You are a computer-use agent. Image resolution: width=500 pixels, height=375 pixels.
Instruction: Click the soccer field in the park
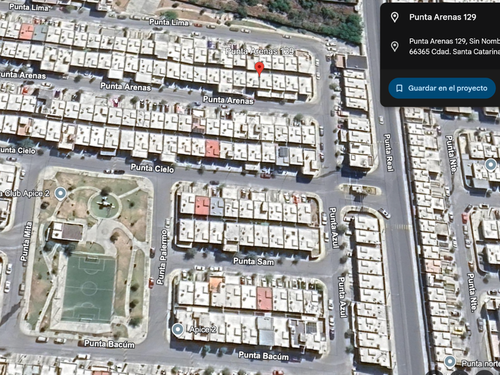pos(89,289)
